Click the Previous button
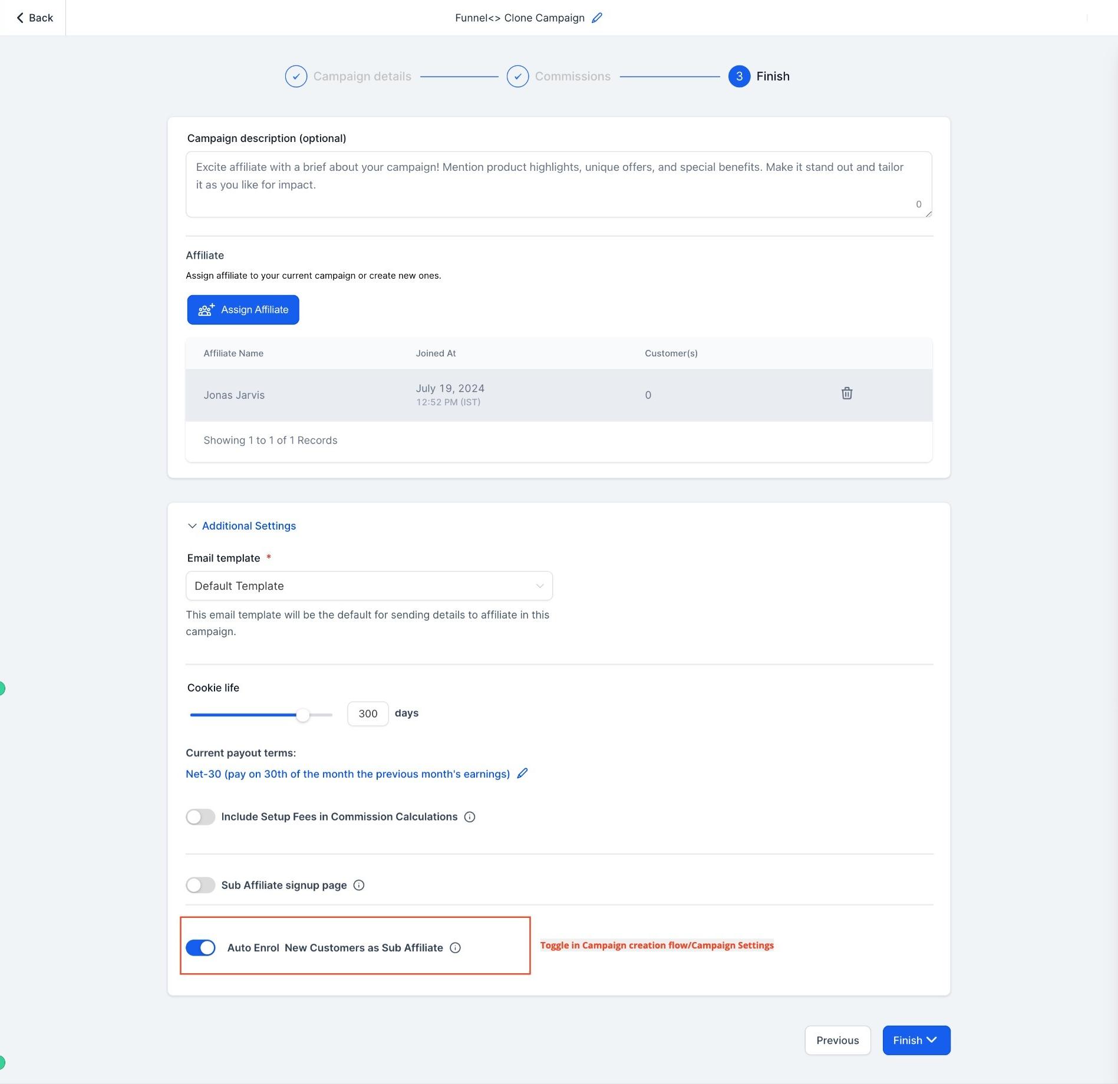The width and height of the screenshot is (1118, 1084). point(837,1040)
